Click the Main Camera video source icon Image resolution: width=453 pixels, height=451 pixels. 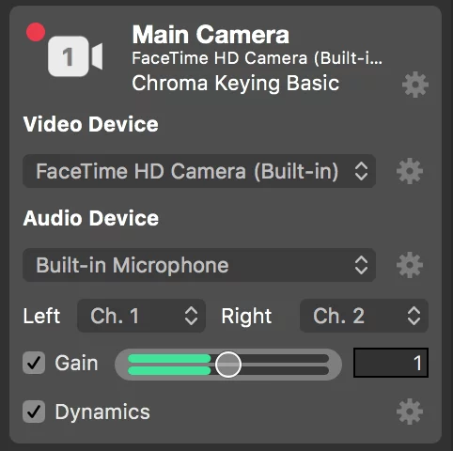click(x=75, y=56)
